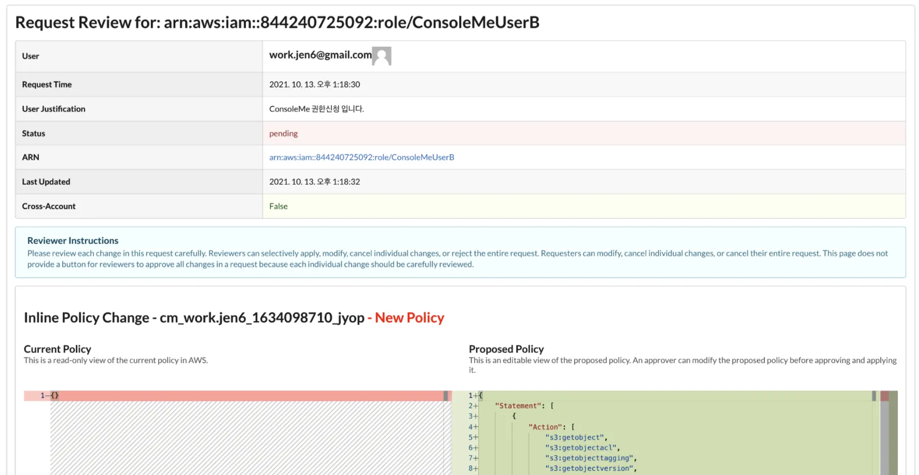Click the 'User' row label

31,56
